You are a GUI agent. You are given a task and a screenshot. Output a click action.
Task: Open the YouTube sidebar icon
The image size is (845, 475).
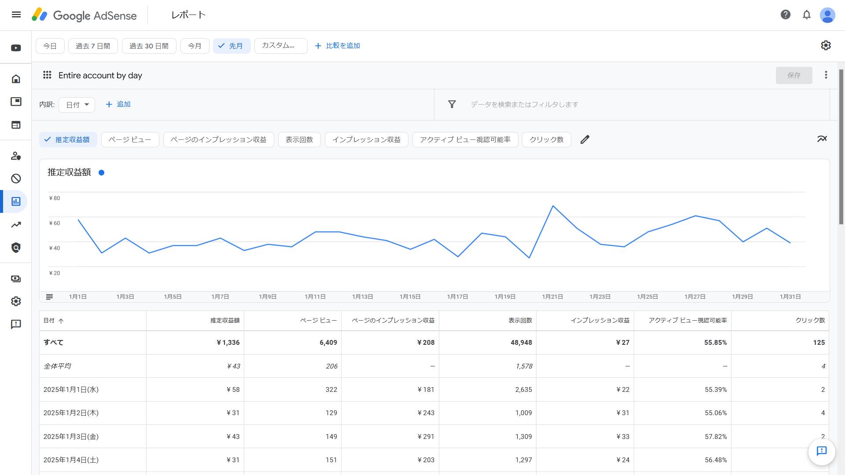16,48
